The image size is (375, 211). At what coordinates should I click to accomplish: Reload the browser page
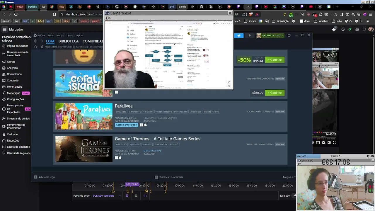click(16, 14)
